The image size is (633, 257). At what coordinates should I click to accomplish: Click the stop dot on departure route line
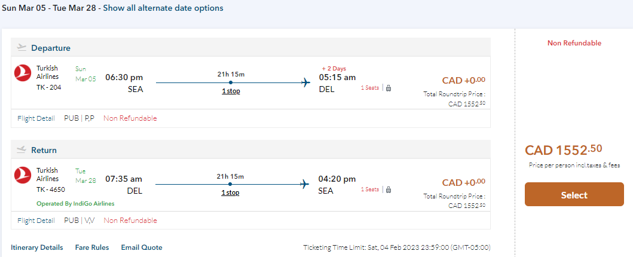coord(230,82)
